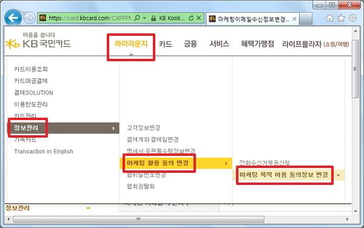Open the 카드 top menu
364x228 pixels.
(x=166, y=44)
